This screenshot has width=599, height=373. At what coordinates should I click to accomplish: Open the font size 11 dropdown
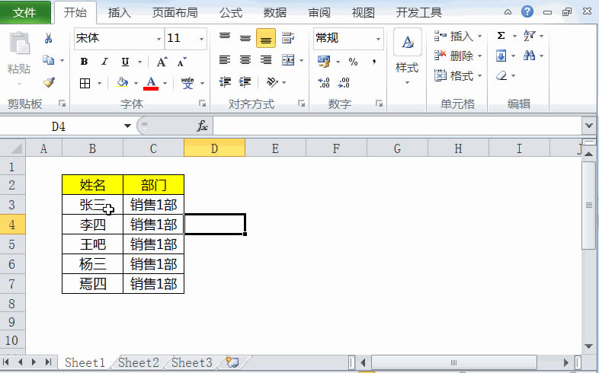(x=201, y=39)
